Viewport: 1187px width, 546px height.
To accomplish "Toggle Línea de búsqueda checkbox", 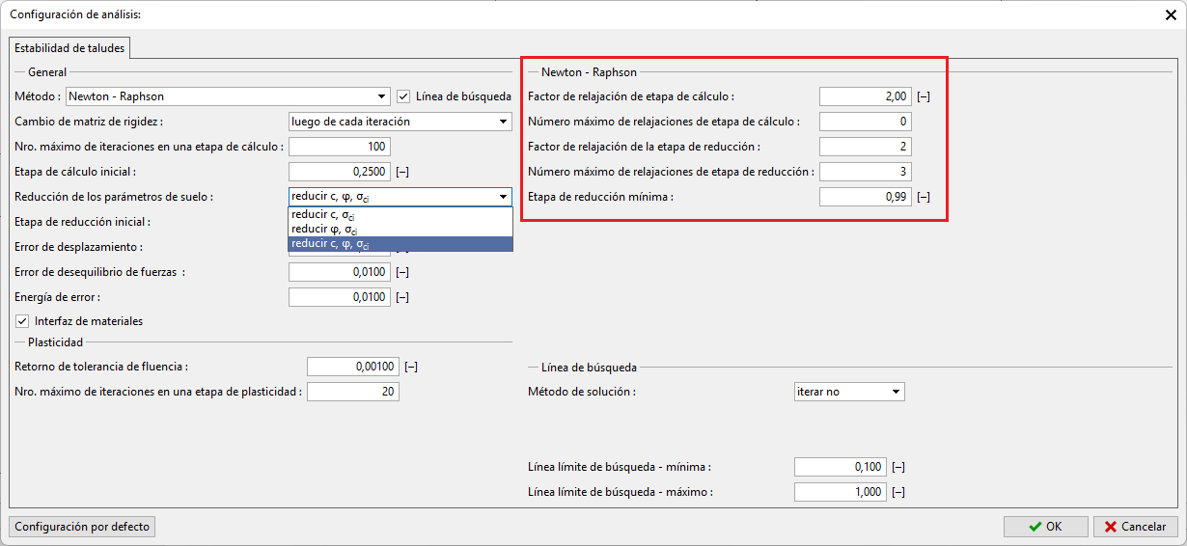I will pyautogui.click(x=404, y=96).
